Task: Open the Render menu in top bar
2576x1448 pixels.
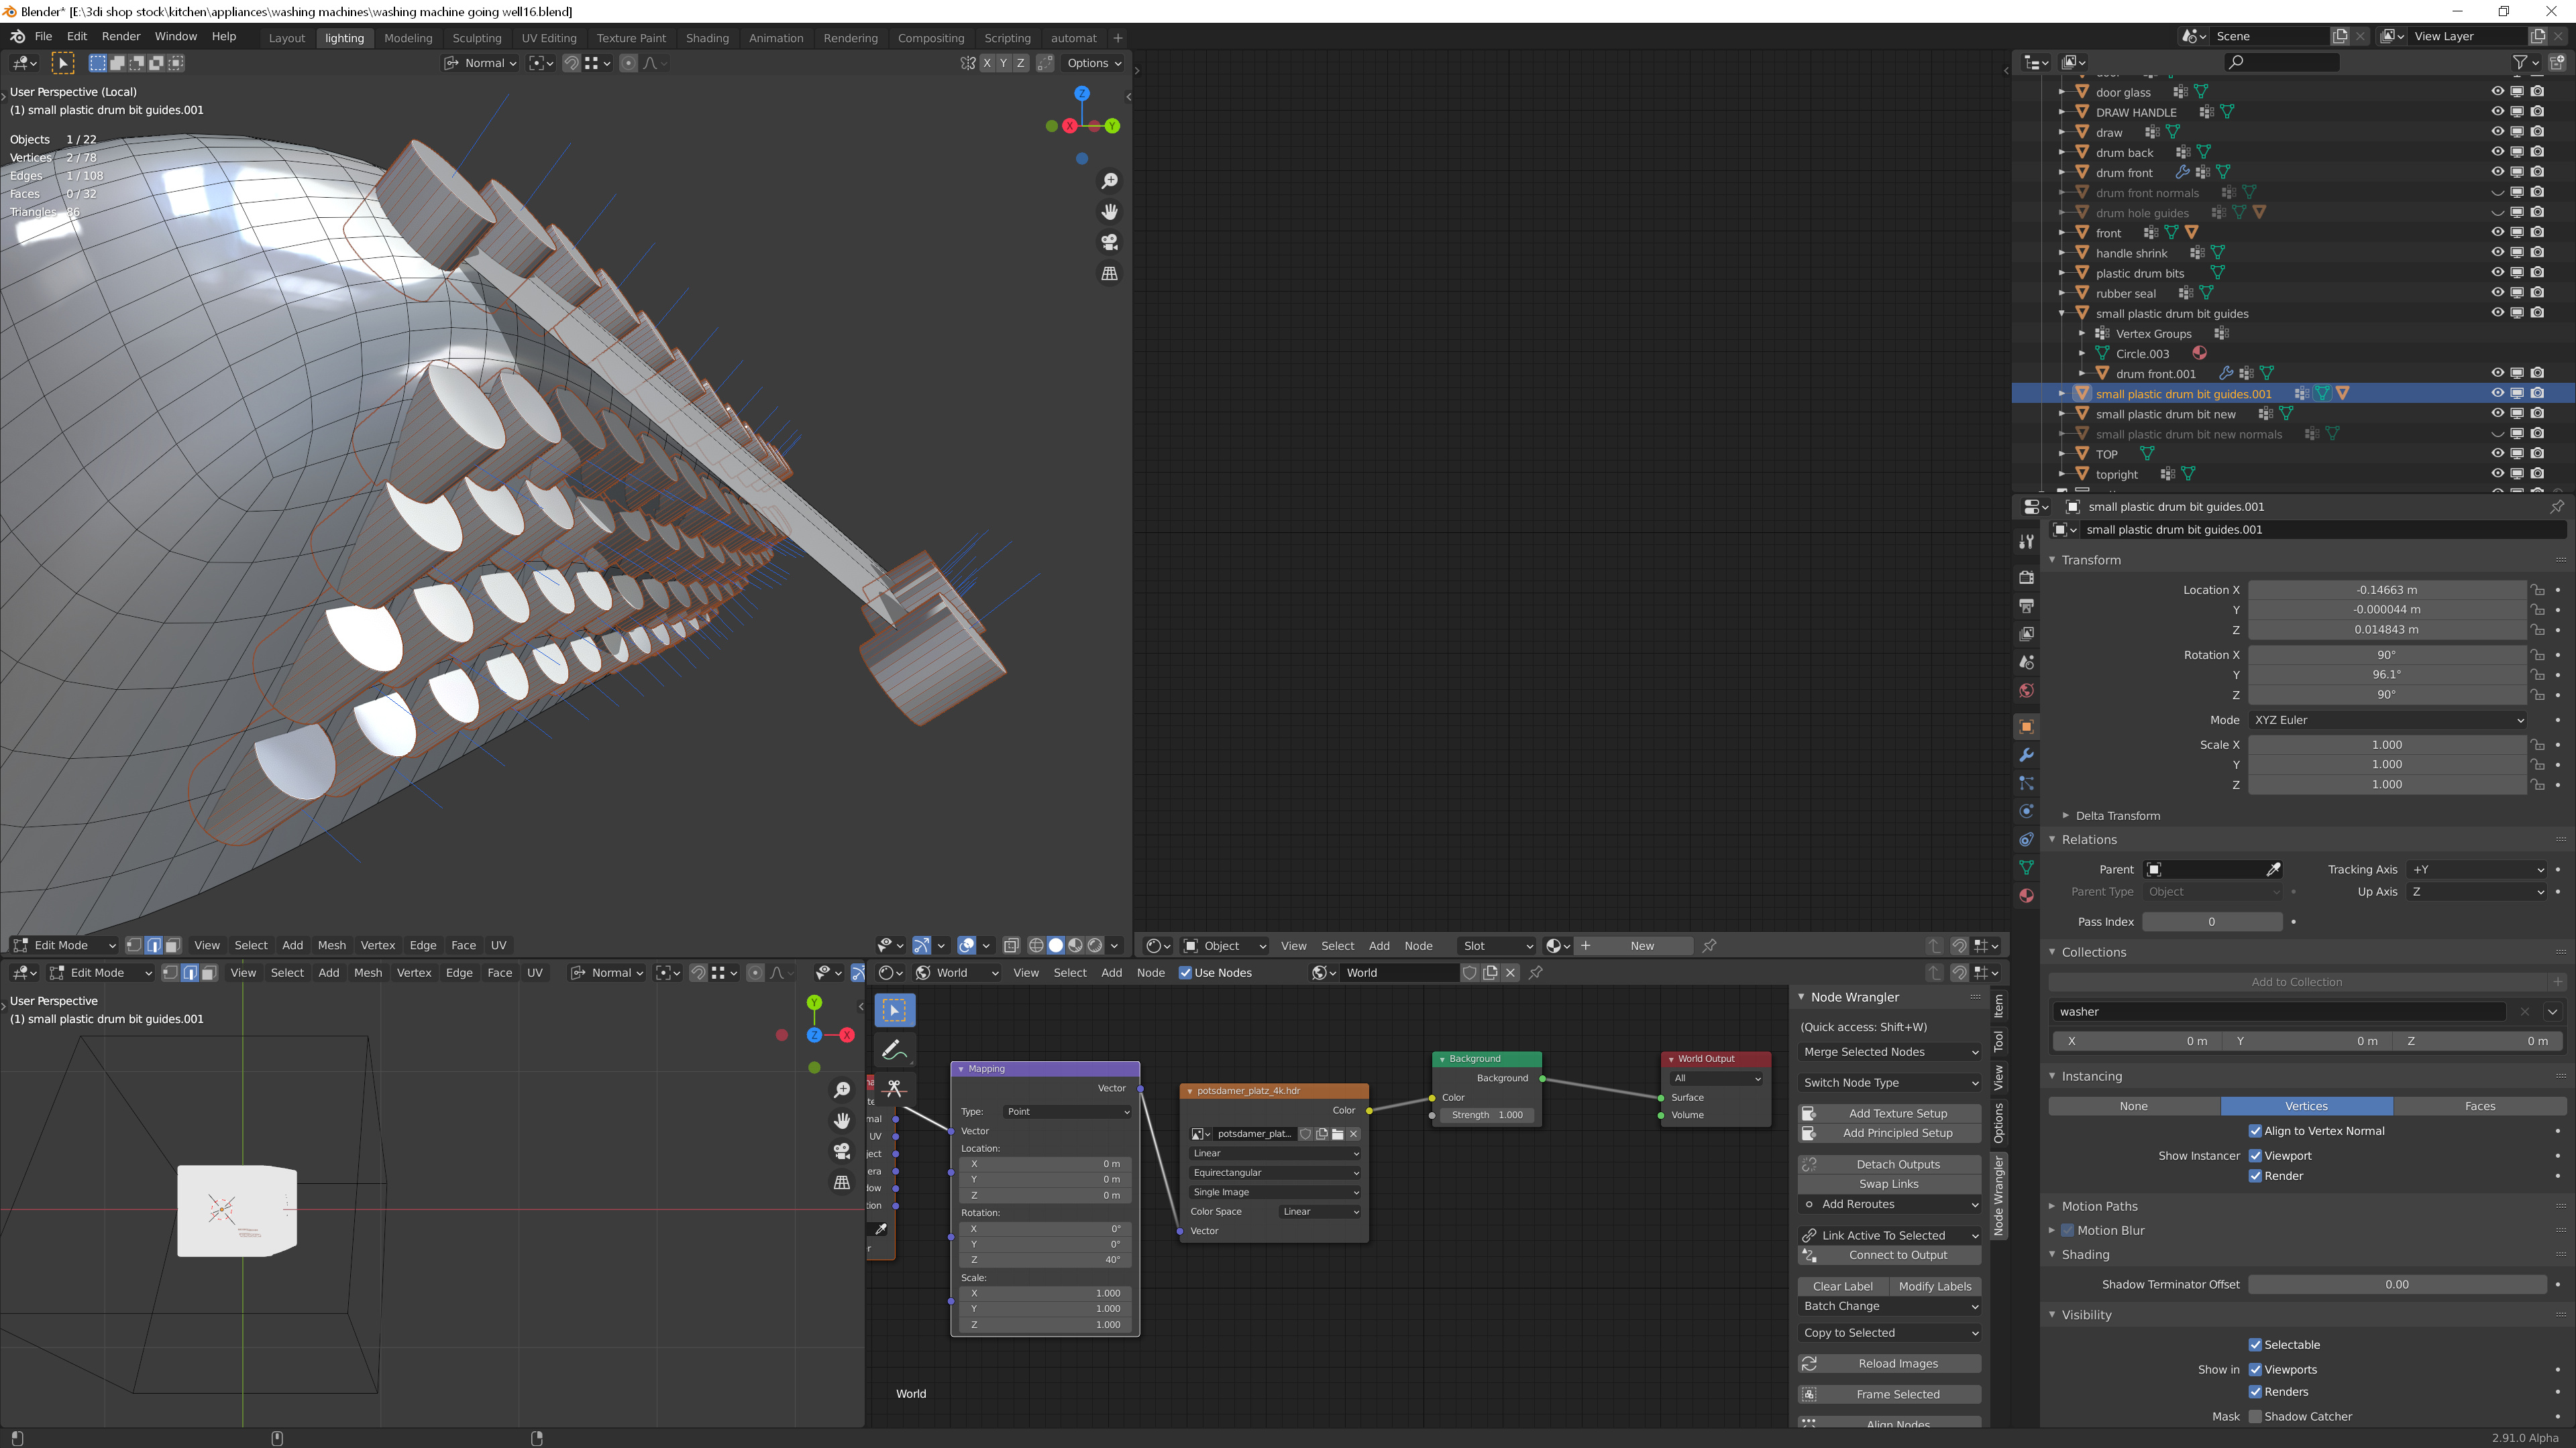Action: [121, 36]
